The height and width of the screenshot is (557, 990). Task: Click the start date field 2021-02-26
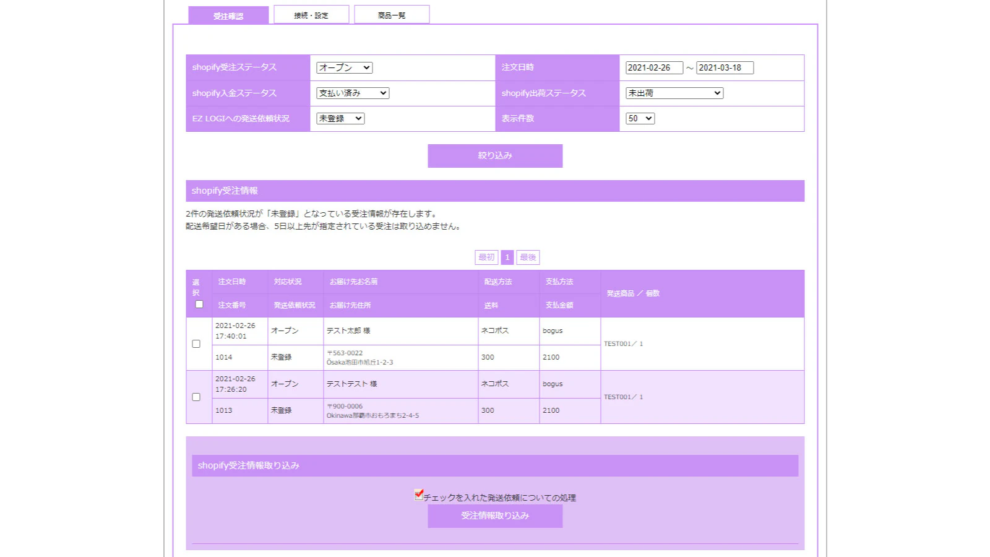tap(654, 67)
